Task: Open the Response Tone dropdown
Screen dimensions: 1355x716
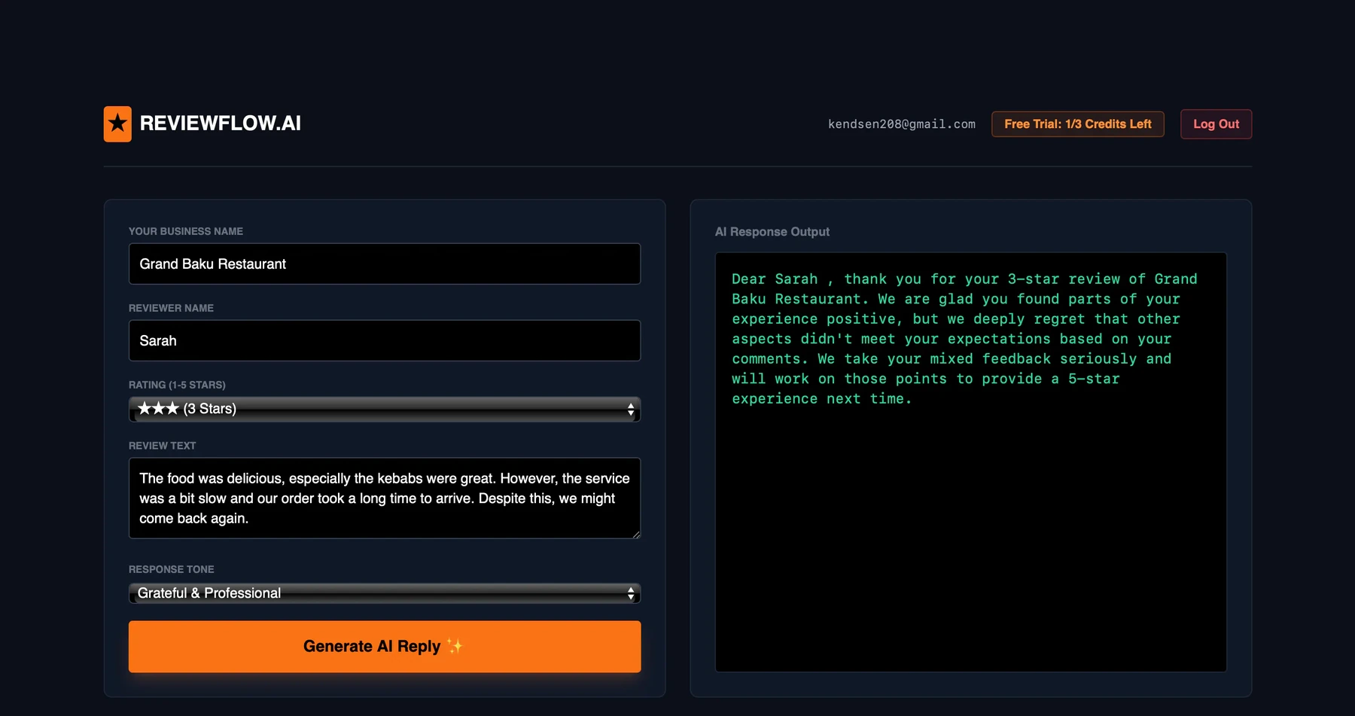Action: pos(385,593)
